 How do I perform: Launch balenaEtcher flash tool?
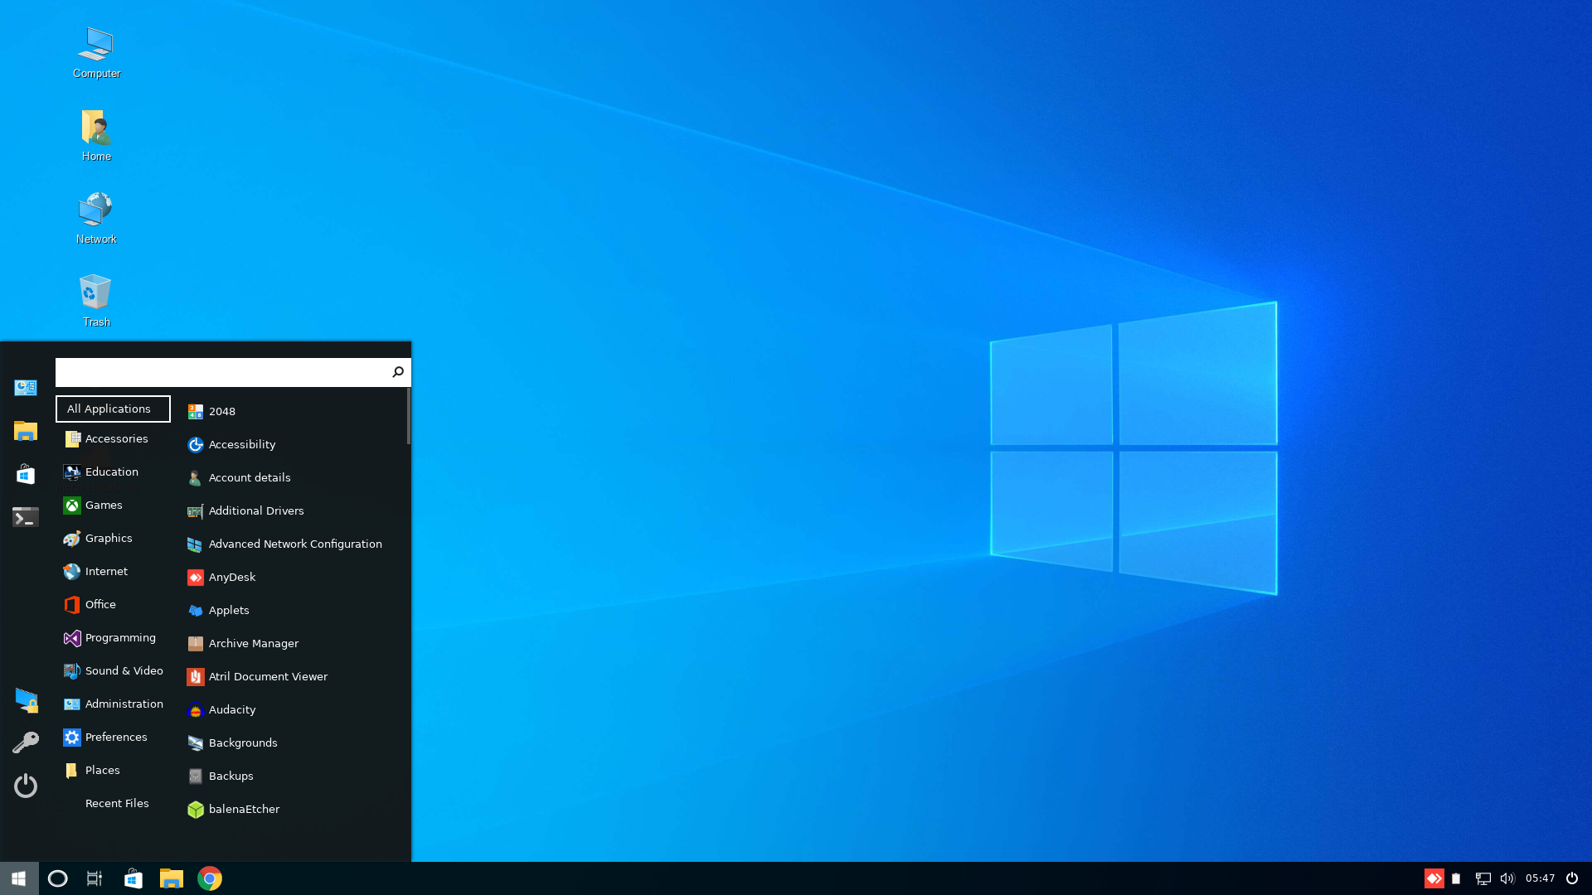pos(244,808)
